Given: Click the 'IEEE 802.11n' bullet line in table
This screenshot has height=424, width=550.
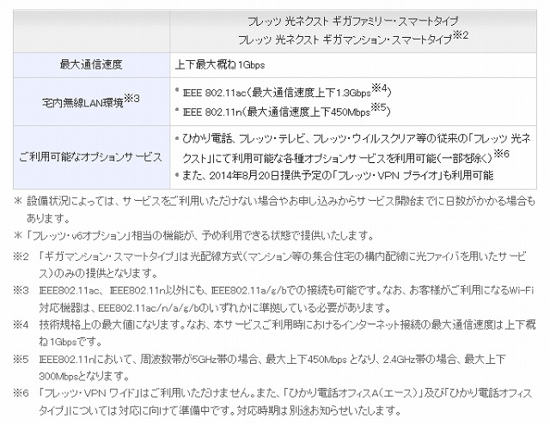Looking at the screenshot, I should (x=284, y=111).
